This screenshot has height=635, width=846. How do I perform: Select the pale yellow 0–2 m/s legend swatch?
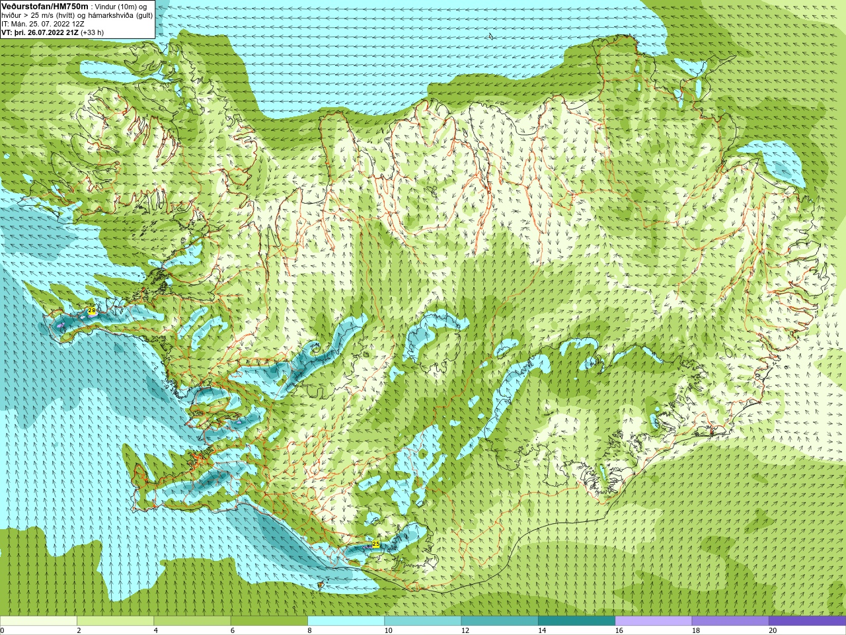pos(38,621)
